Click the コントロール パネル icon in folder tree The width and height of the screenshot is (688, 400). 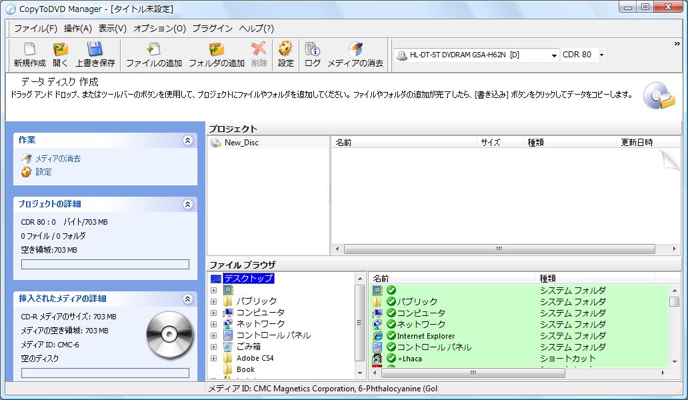coord(228,335)
